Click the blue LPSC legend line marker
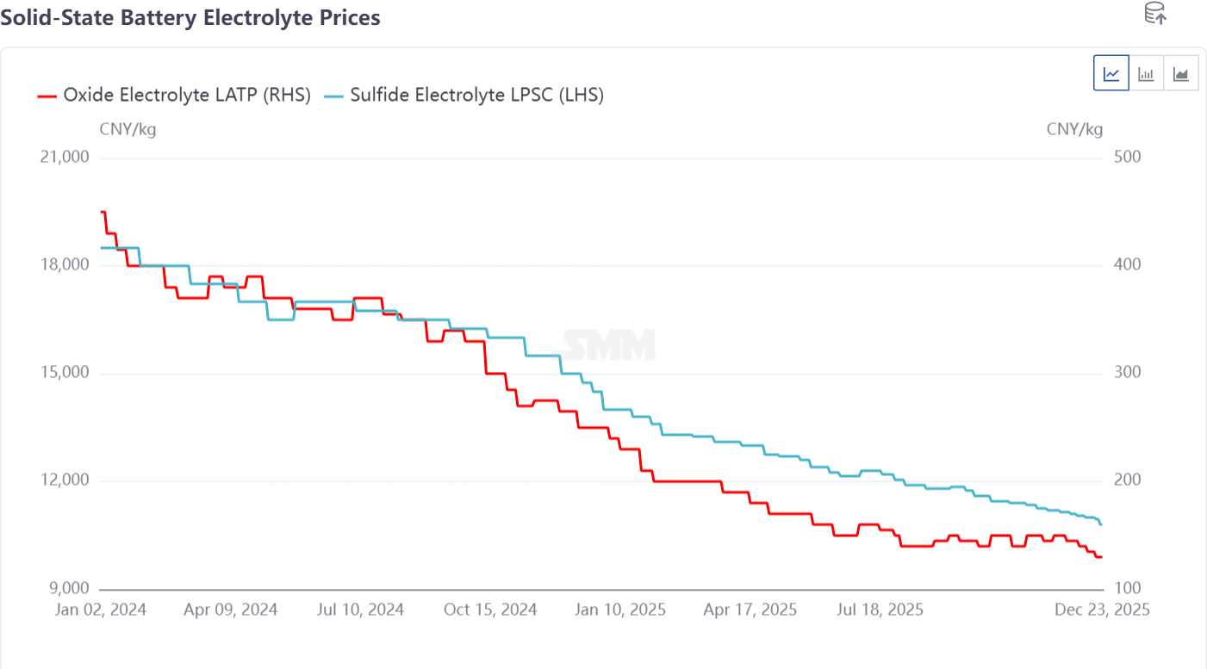1207x669 pixels. pyautogui.click(x=333, y=96)
